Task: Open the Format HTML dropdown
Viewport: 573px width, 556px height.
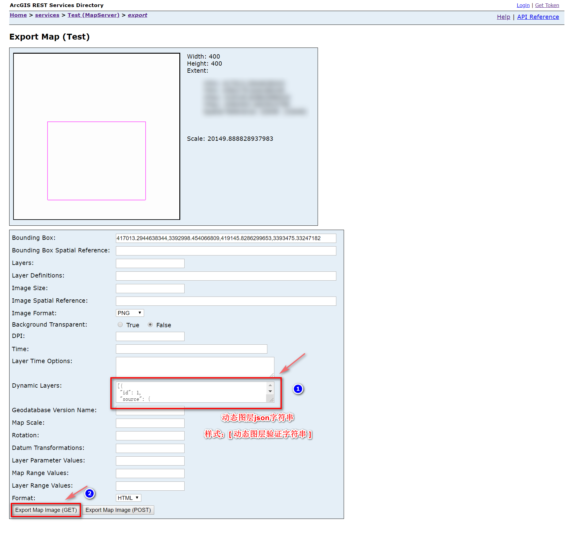Action: [128, 498]
